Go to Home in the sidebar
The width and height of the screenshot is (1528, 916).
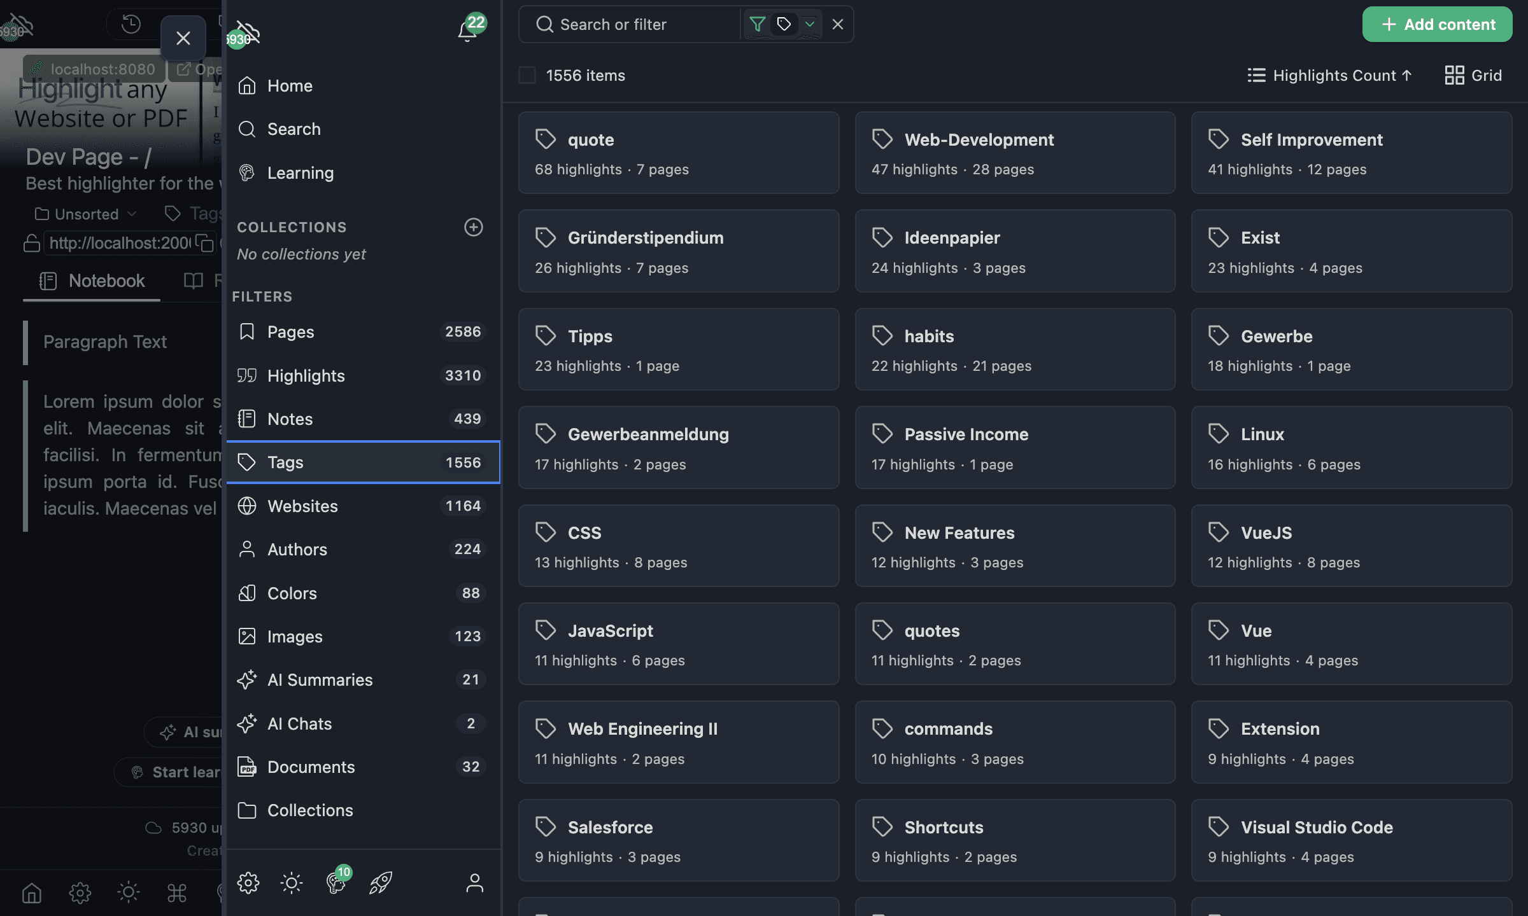coord(363,86)
